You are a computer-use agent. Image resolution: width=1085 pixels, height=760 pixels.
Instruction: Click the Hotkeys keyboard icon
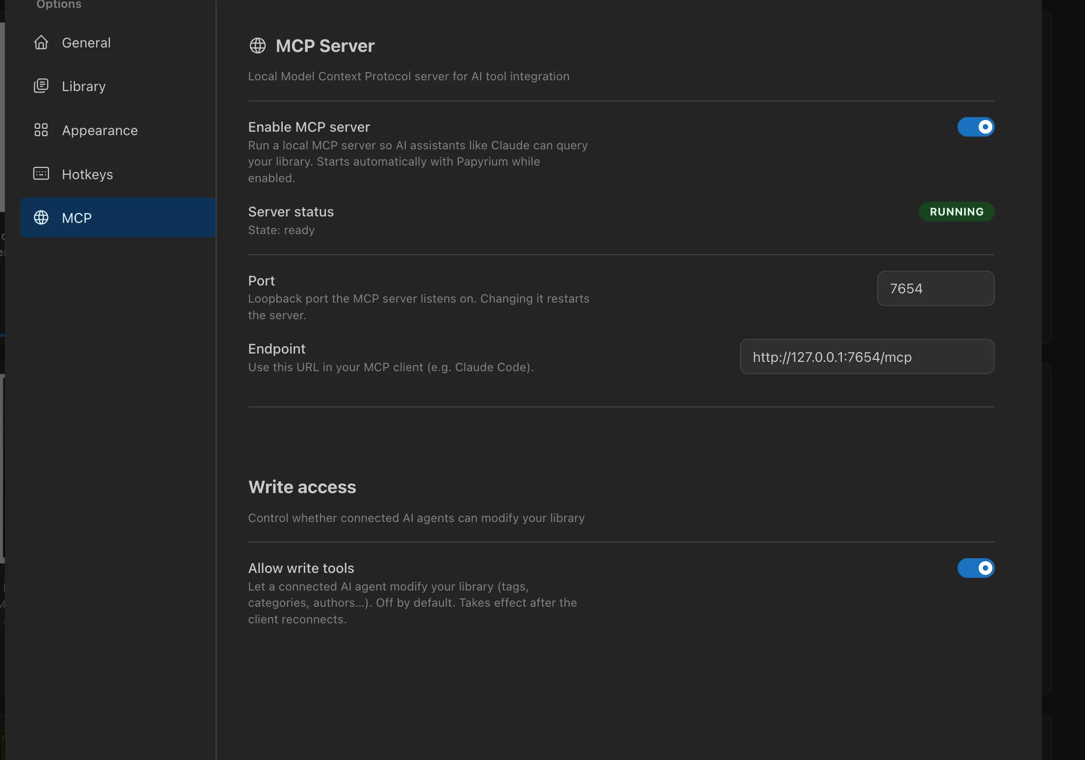pos(41,174)
